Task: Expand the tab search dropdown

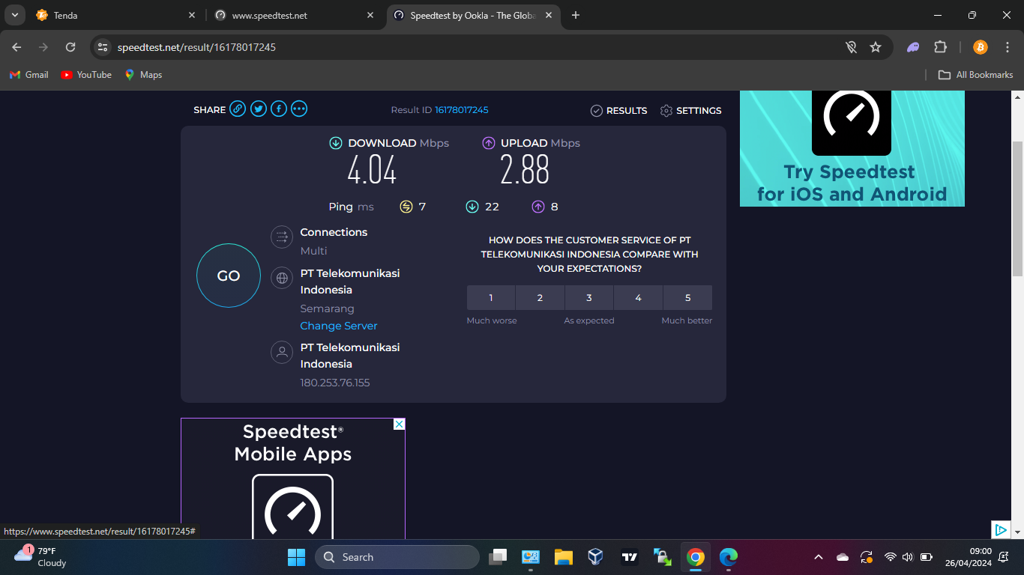Action: click(14, 15)
